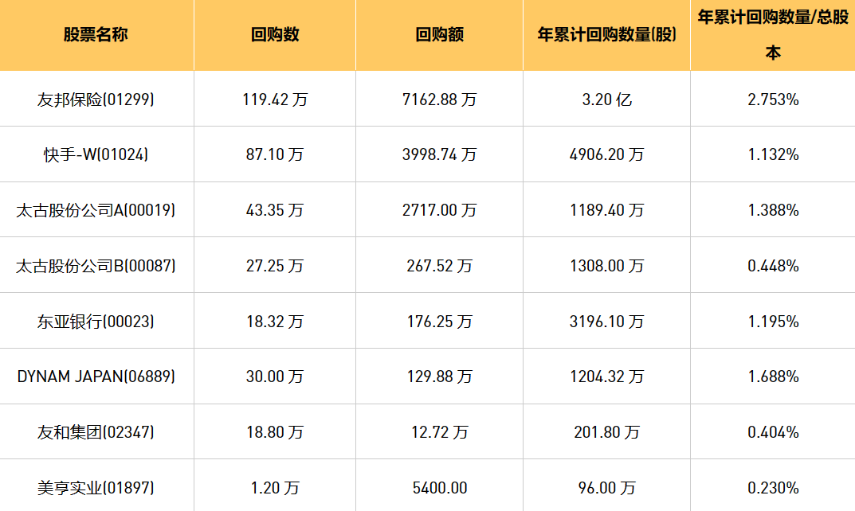Click the 回购额 column header

pyautogui.click(x=439, y=35)
